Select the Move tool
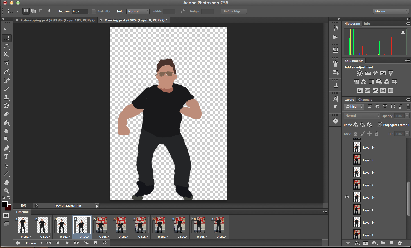This screenshot has width=411, height=248. pyautogui.click(x=6, y=29)
